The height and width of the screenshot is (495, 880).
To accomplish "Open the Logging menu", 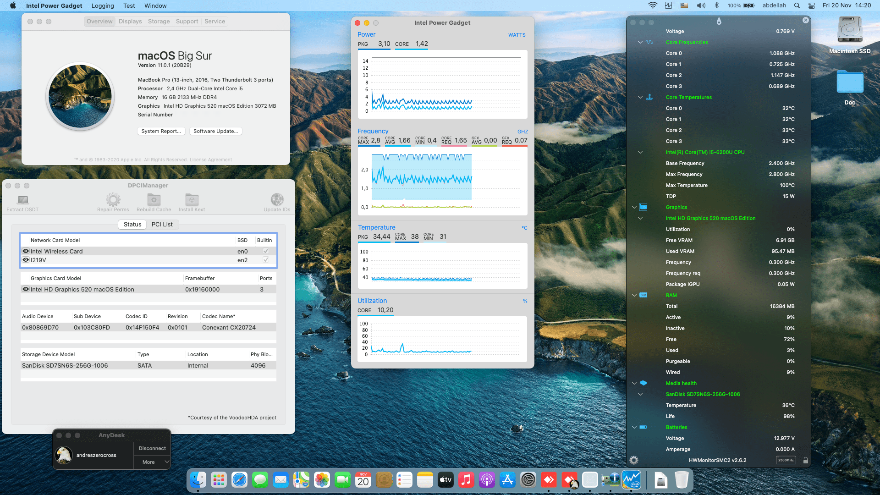I will (102, 5).
